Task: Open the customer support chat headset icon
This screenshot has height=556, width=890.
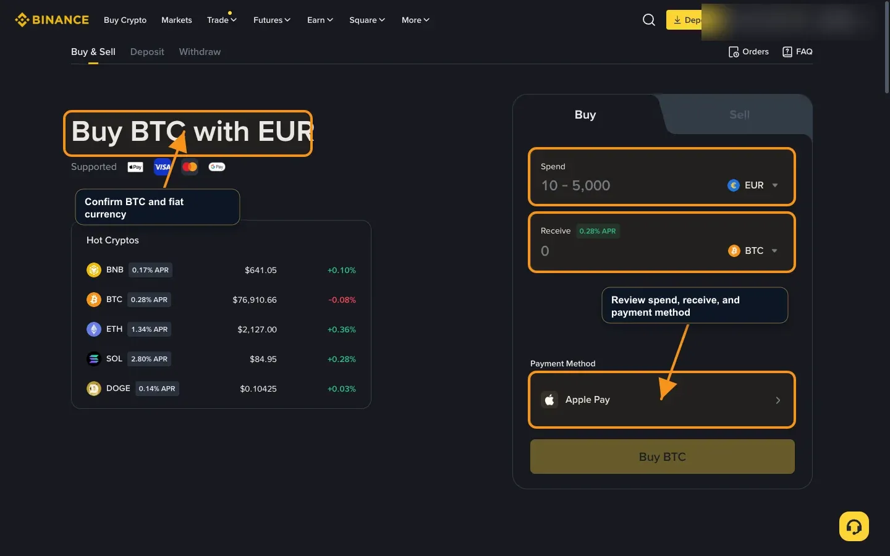Action: (x=854, y=526)
